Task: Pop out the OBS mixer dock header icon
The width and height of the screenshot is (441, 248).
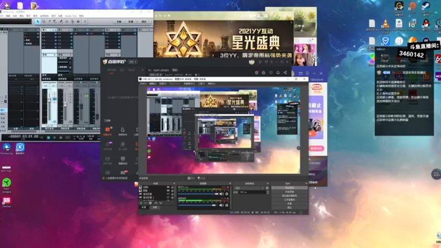Action: [230, 184]
